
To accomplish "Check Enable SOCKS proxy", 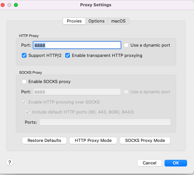I will tap(24, 81).
